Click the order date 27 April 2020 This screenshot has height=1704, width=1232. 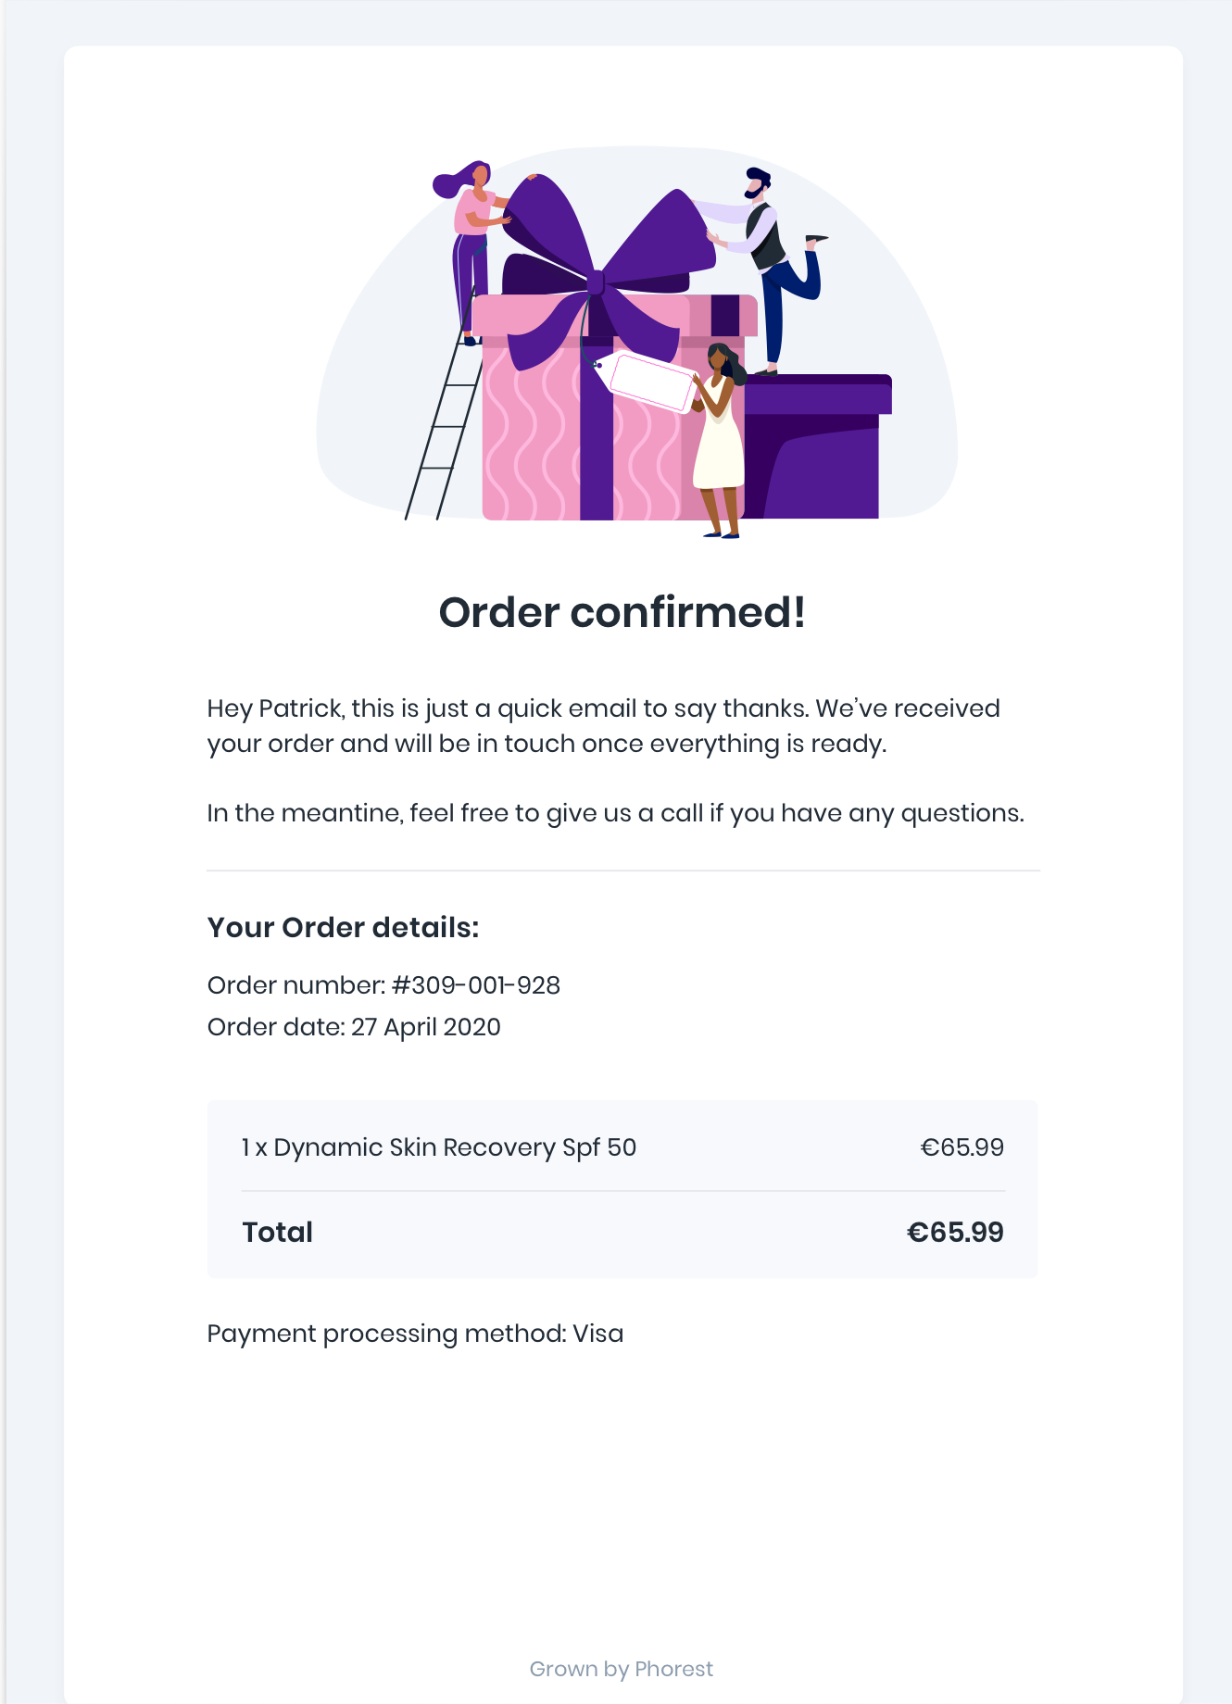(x=426, y=1027)
